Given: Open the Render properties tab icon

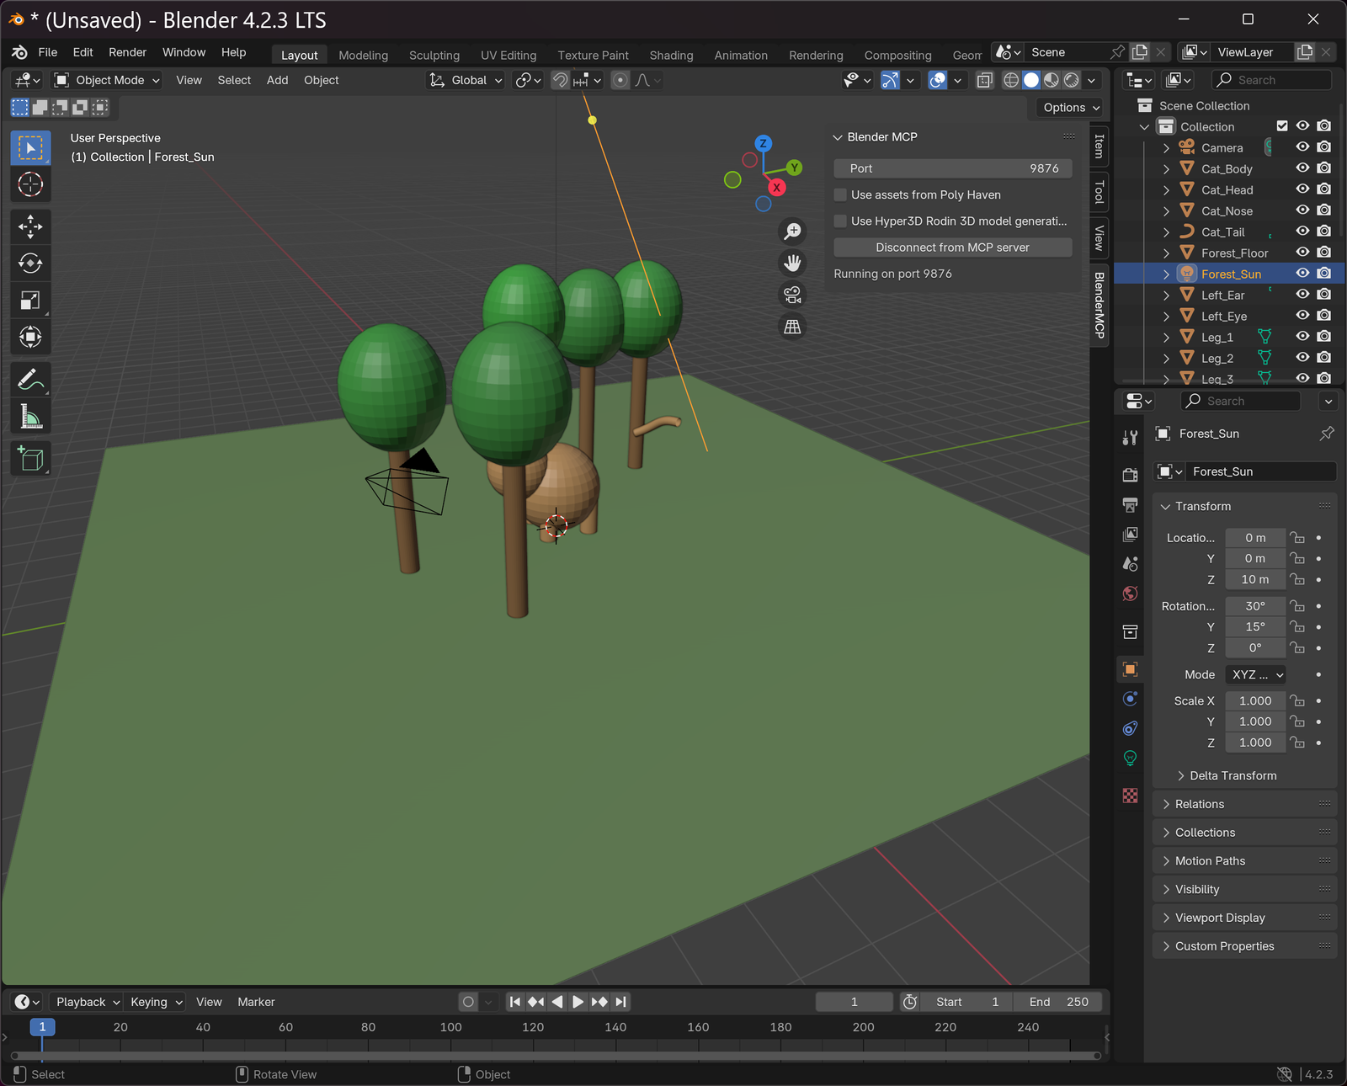Looking at the screenshot, I should tap(1130, 476).
